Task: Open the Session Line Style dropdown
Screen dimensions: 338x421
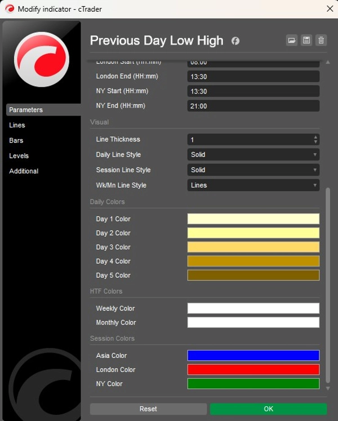Action: click(253, 170)
